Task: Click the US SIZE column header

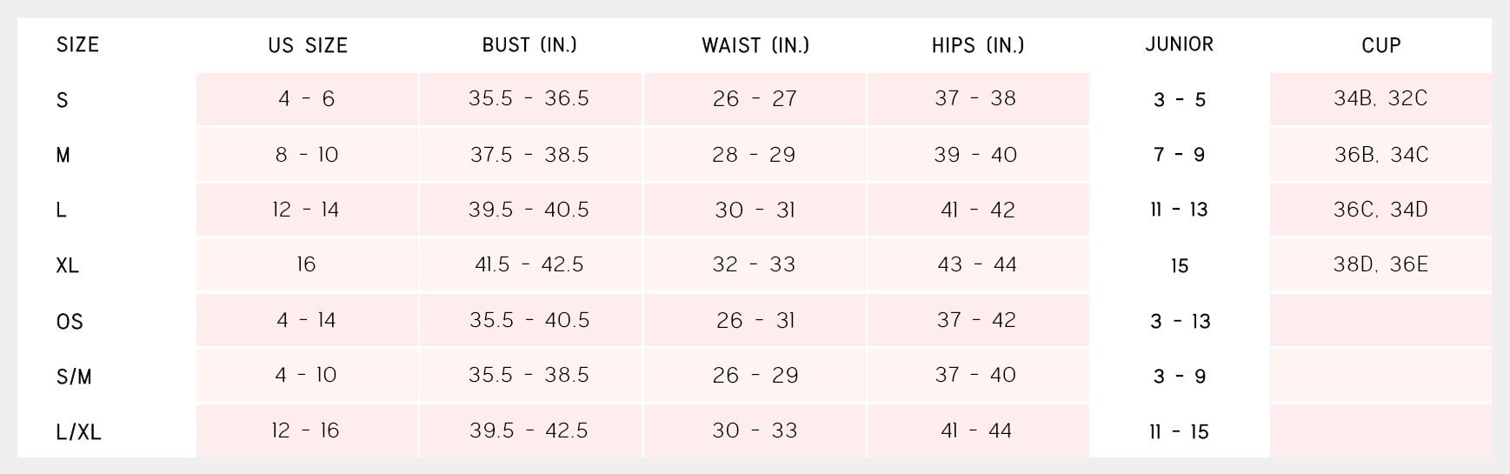Action: [308, 46]
